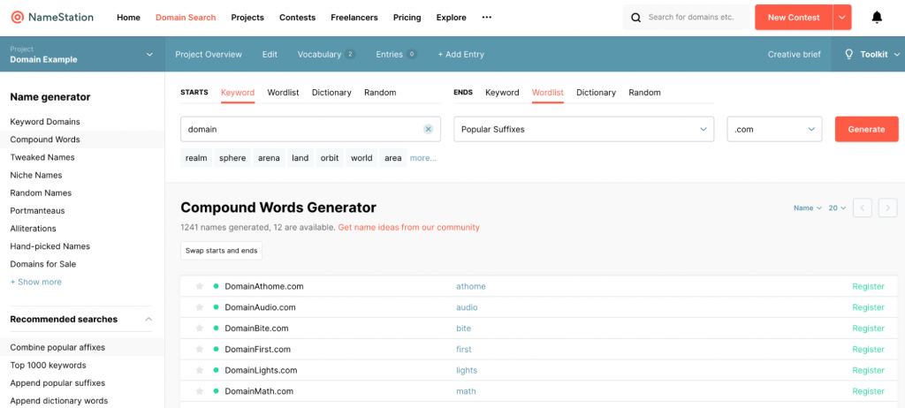Open the Home menu item
The height and width of the screenshot is (408, 905).
click(x=128, y=18)
